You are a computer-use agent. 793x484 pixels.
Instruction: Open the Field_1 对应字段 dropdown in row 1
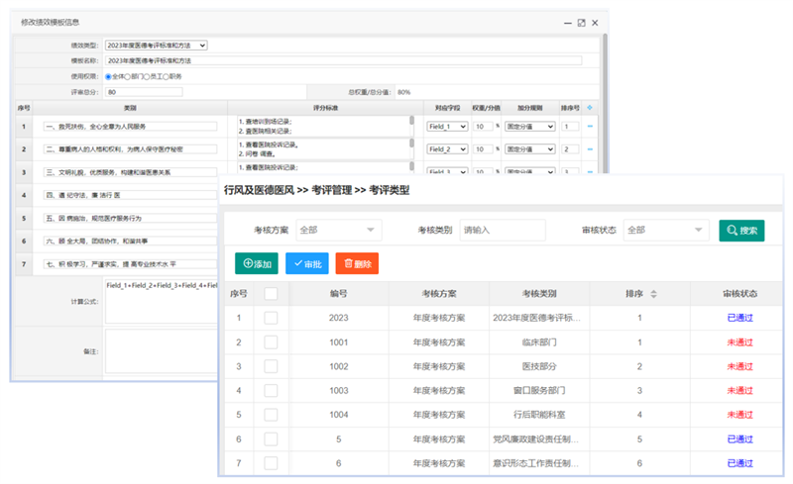[x=446, y=127]
